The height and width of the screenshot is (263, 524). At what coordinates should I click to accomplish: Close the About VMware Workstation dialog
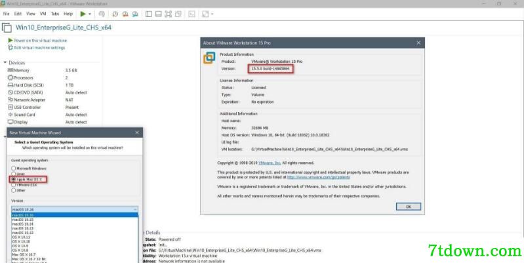coord(418,43)
